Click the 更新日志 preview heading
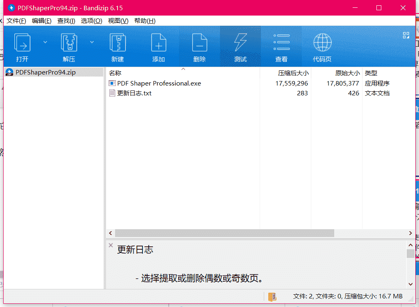The width and height of the screenshot is (419, 307). pos(135,250)
